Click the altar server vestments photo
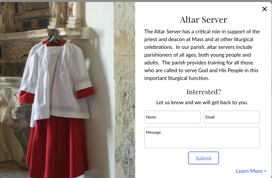 (x=68, y=90)
